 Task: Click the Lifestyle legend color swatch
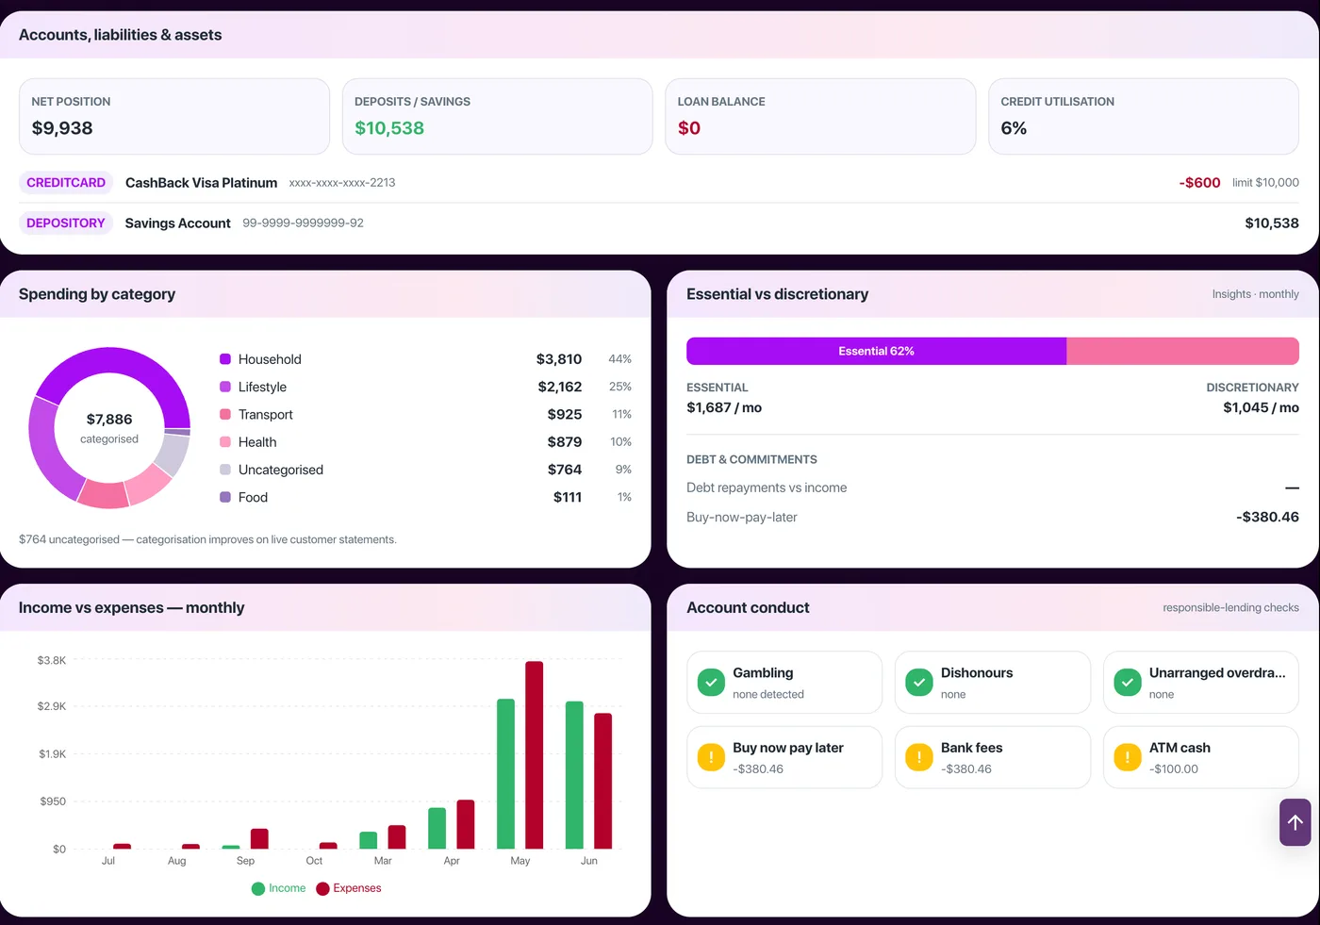tap(225, 387)
